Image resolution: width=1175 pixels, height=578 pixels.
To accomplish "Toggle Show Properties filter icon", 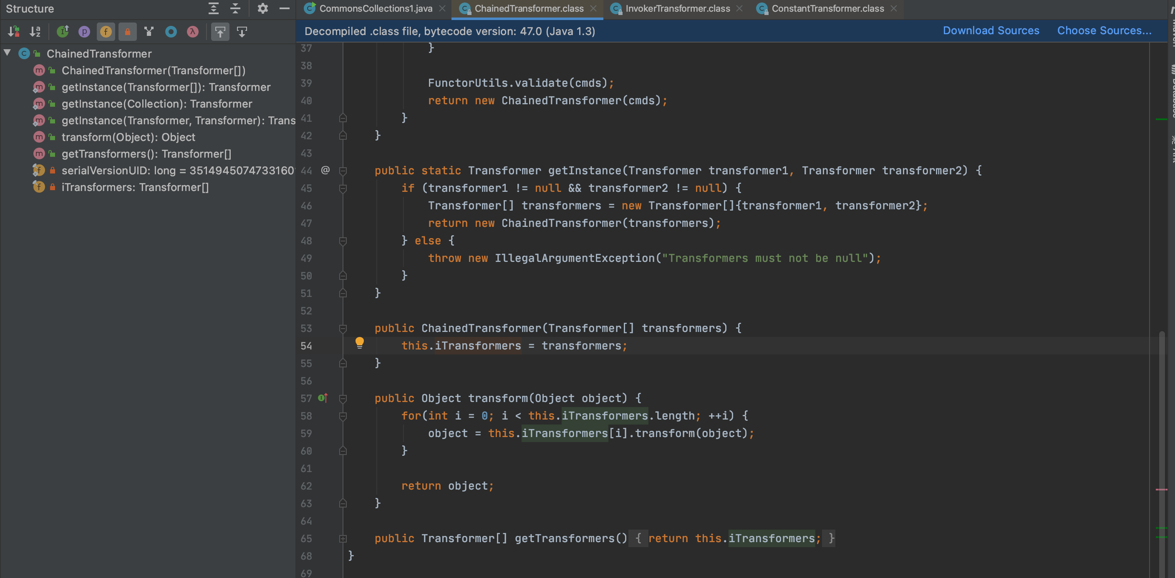I will 84,31.
